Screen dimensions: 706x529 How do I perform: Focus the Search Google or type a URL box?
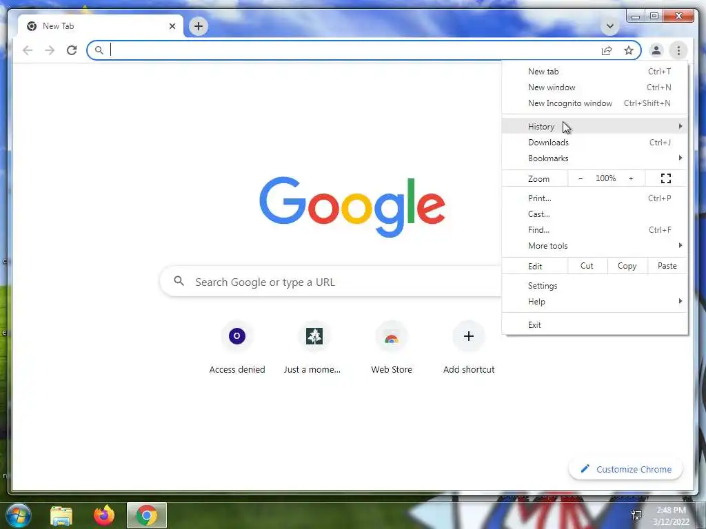pyautogui.click(x=331, y=282)
